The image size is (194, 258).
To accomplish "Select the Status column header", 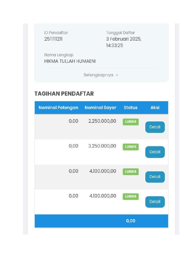I will click(x=131, y=108).
